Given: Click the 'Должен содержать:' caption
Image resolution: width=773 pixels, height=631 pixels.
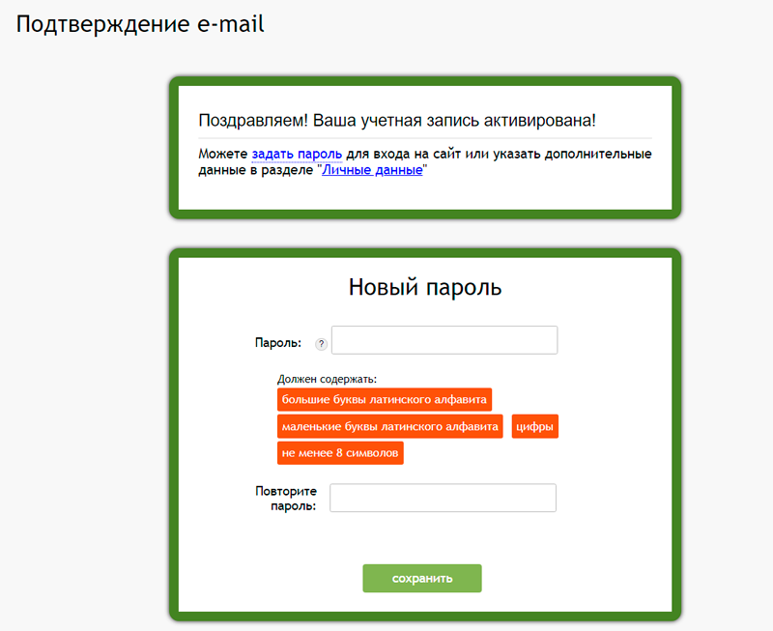Looking at the screenshot, I should pyautogui.click(x=327, y=379).
